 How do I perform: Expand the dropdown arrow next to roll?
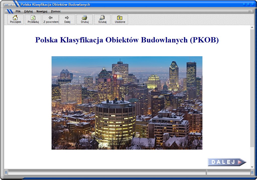point(11,5)
